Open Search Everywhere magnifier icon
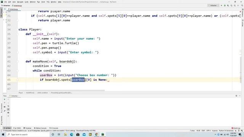Image resolution: width=244 pixels, height=137 pixels. click(x=242, y=5)
